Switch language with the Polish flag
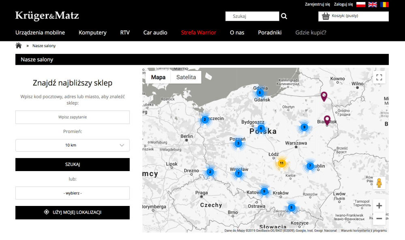Screen dimensions: 405x240 click(x=360, y=4)
